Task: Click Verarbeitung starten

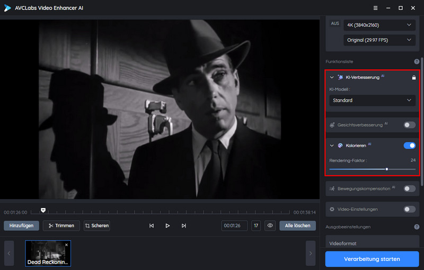Action: [372, 259]
